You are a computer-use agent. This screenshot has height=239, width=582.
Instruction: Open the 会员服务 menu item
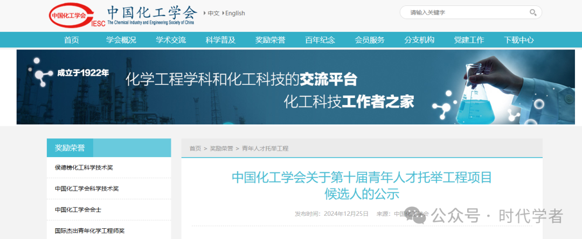[x=370, y=40]
